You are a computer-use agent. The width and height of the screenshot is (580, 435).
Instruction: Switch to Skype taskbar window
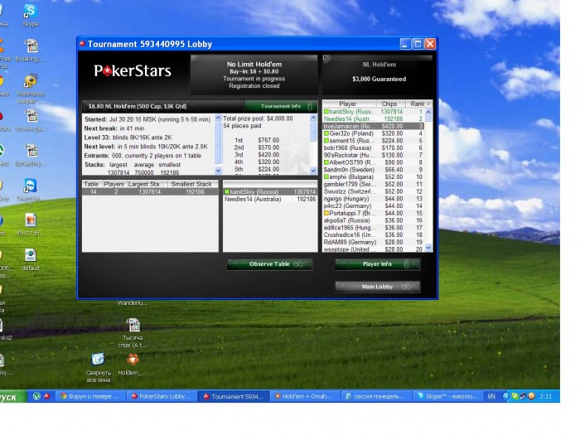point(447,396)
